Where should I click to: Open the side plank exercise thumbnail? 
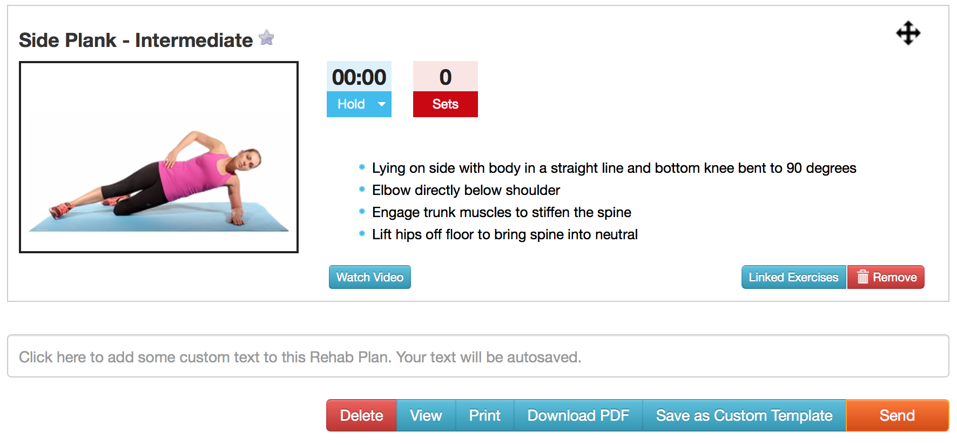(x=159, y=157)
